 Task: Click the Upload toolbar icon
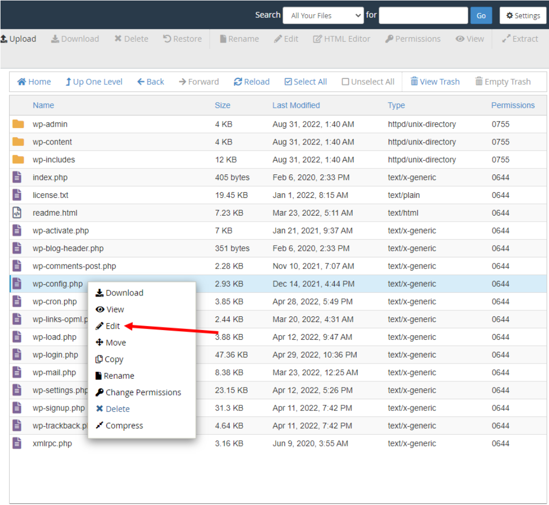7,38
